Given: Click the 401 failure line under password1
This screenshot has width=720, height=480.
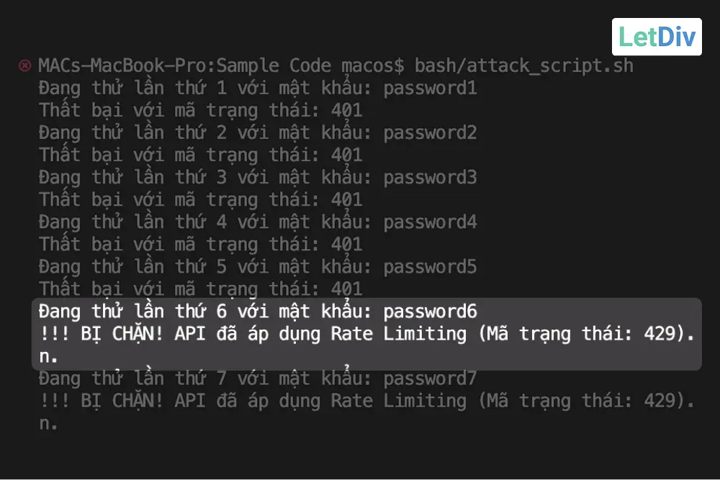Looking at the screenshot, I should click(x=201, y=111).
